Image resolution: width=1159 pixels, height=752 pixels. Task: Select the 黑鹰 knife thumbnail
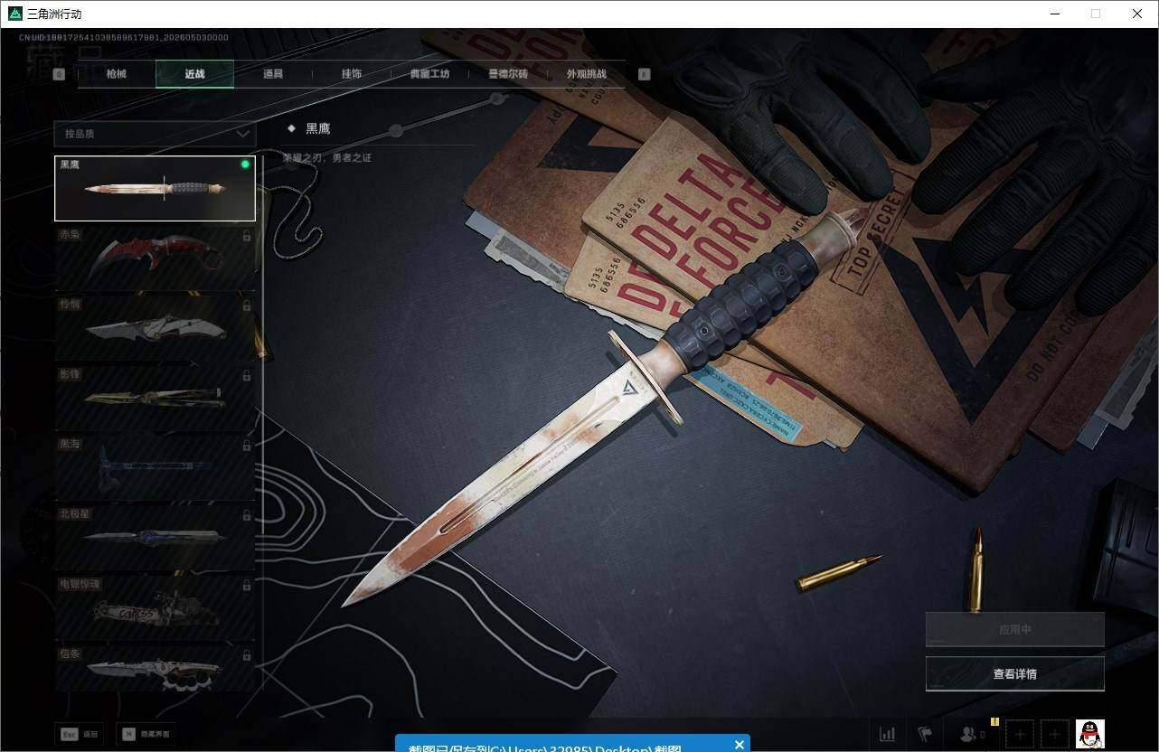point(155,188)
